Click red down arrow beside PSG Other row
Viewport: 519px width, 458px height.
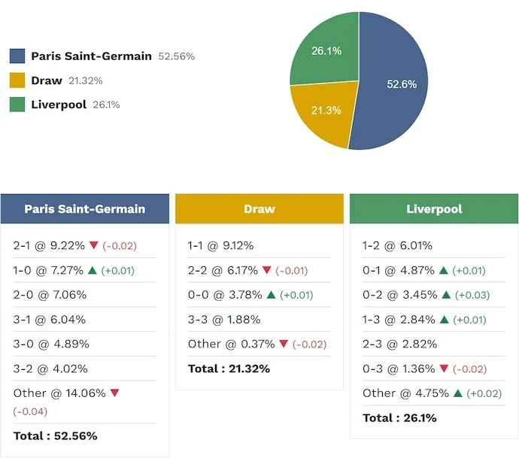[x=114, y=393]
